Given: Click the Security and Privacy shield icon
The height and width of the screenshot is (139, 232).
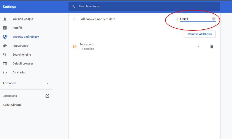Looking at the screenshot, I should 5,37.
